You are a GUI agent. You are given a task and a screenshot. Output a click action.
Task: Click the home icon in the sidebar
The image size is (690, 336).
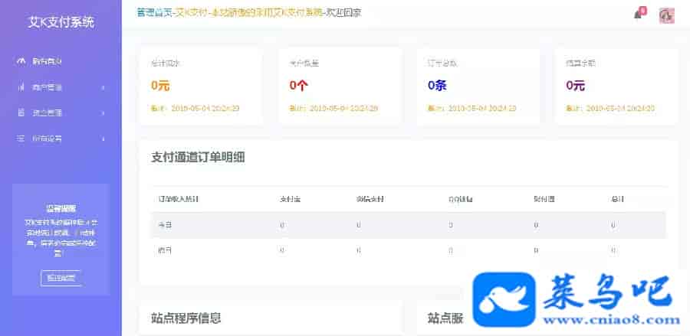21,61
